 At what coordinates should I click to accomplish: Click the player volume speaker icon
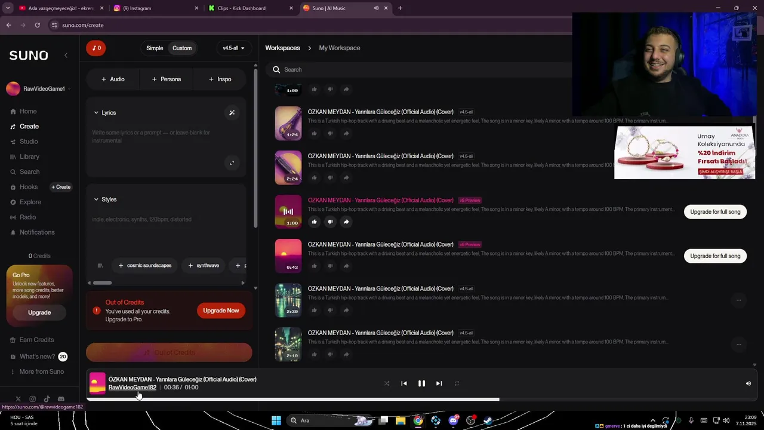point(748,383)
